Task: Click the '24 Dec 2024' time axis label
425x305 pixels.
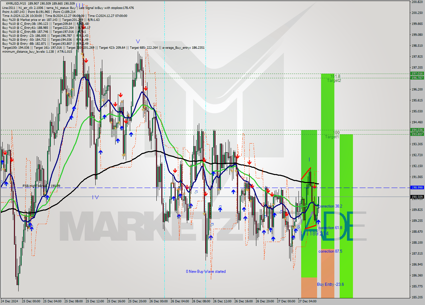Action: pos(10,301)
